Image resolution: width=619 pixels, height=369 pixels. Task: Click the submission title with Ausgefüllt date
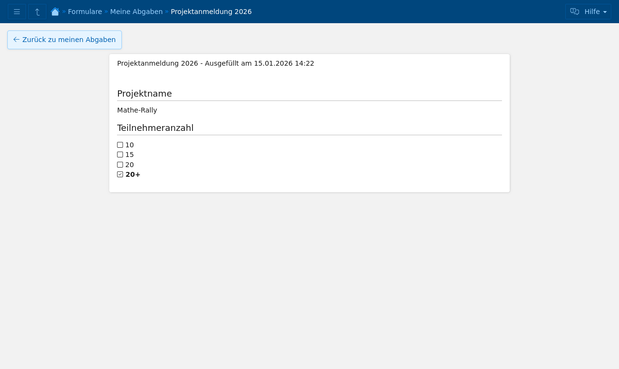click(216, 63)
